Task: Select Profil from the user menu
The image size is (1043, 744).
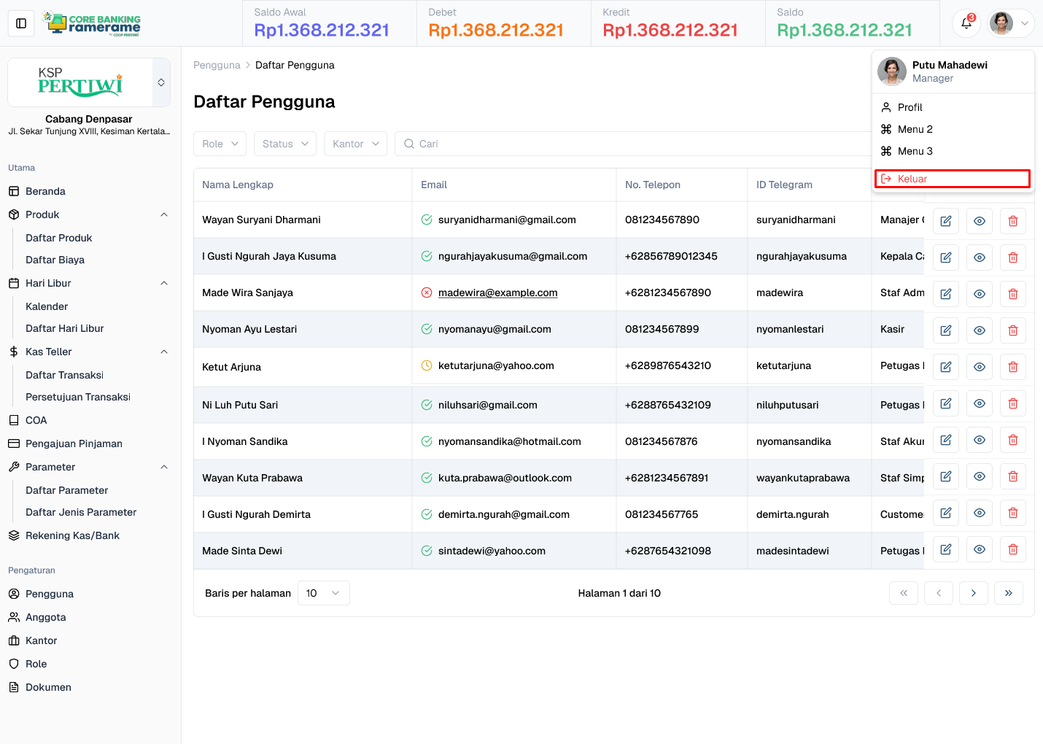Action: click(910, 107)
